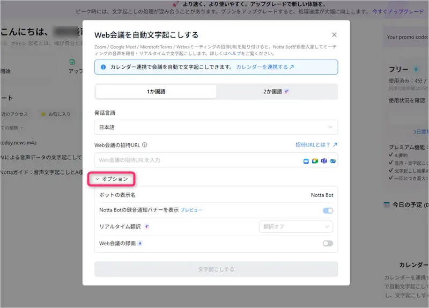
Task: Open AIによる音声データの文字起こし note
Action: 41,157
